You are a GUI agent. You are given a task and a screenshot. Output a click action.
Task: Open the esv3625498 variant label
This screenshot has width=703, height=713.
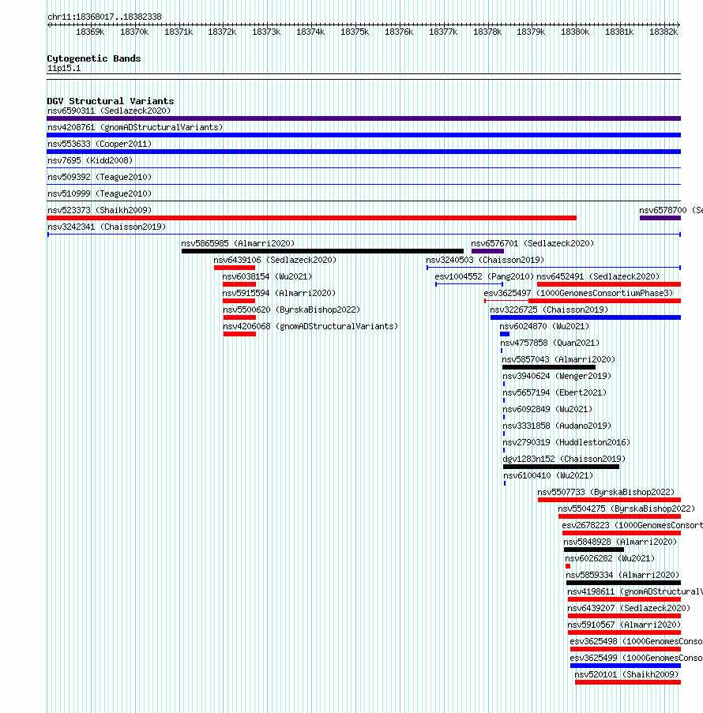pos(636,642)
